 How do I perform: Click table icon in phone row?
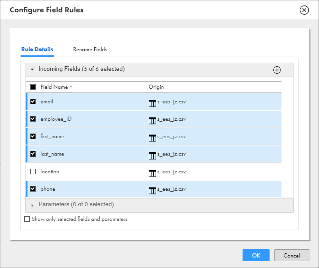152,191
